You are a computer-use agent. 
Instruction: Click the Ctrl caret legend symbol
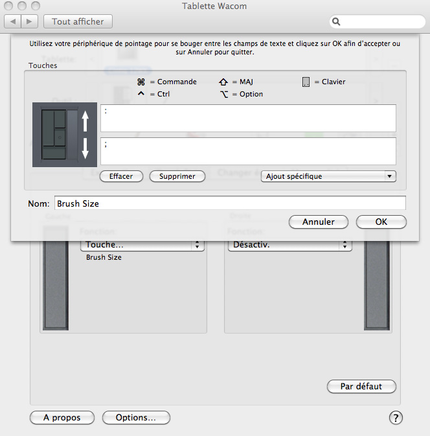click(x=141, y=93)
